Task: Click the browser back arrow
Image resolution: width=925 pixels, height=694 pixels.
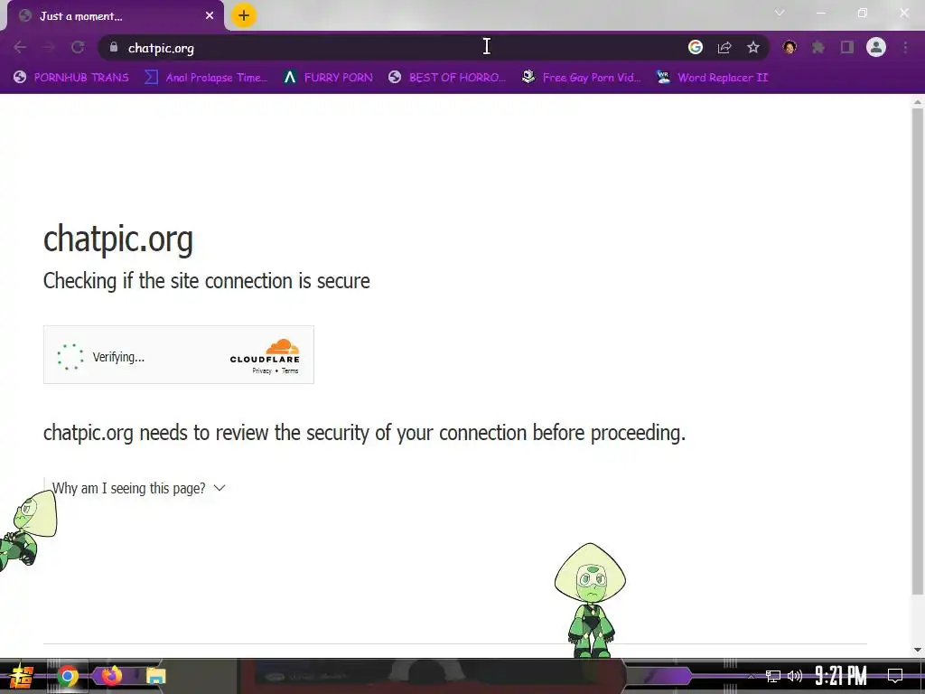Action: pyautogui.click(x=20, y=47)
